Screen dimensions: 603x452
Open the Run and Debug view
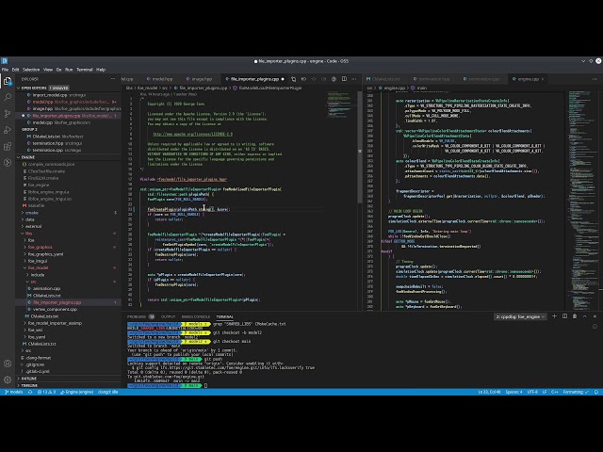pos(8,130)
